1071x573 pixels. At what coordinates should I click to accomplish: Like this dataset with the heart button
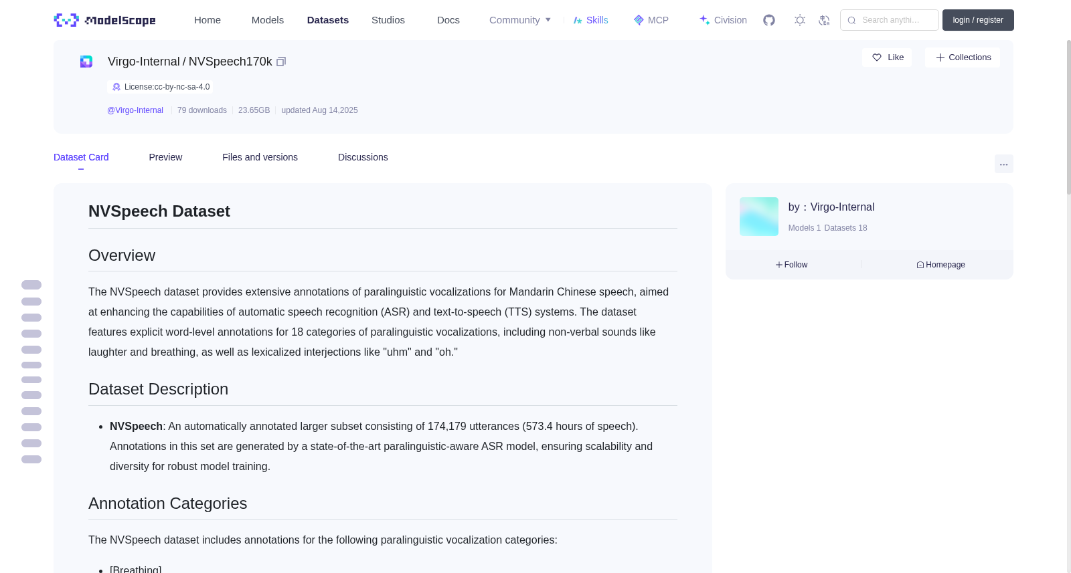887,58
